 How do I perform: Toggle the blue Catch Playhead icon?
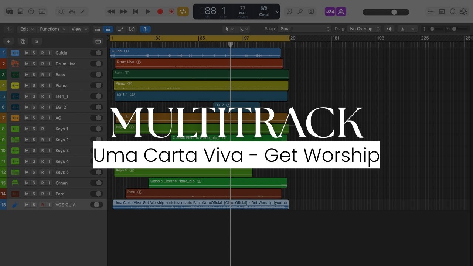pyautogui.click(x=146, y=29)
